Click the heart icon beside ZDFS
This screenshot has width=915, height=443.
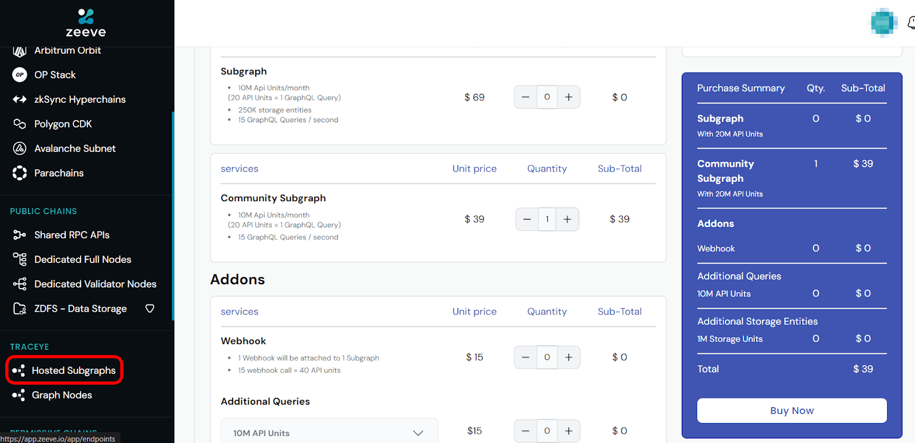150,309
